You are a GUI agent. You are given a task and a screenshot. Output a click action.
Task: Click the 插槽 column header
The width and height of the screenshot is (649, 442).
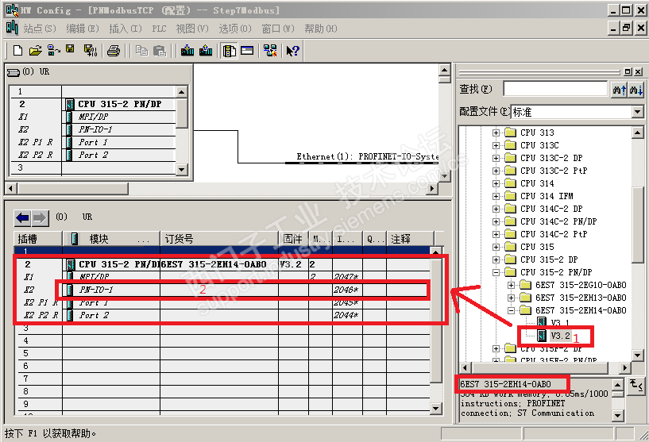[x=38, y=239]
